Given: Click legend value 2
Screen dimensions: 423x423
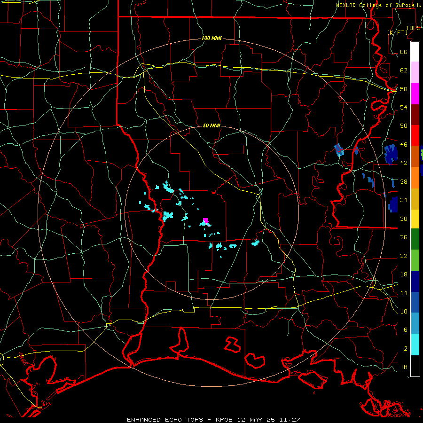Looking at the screenshot, I should click(406, 349).
